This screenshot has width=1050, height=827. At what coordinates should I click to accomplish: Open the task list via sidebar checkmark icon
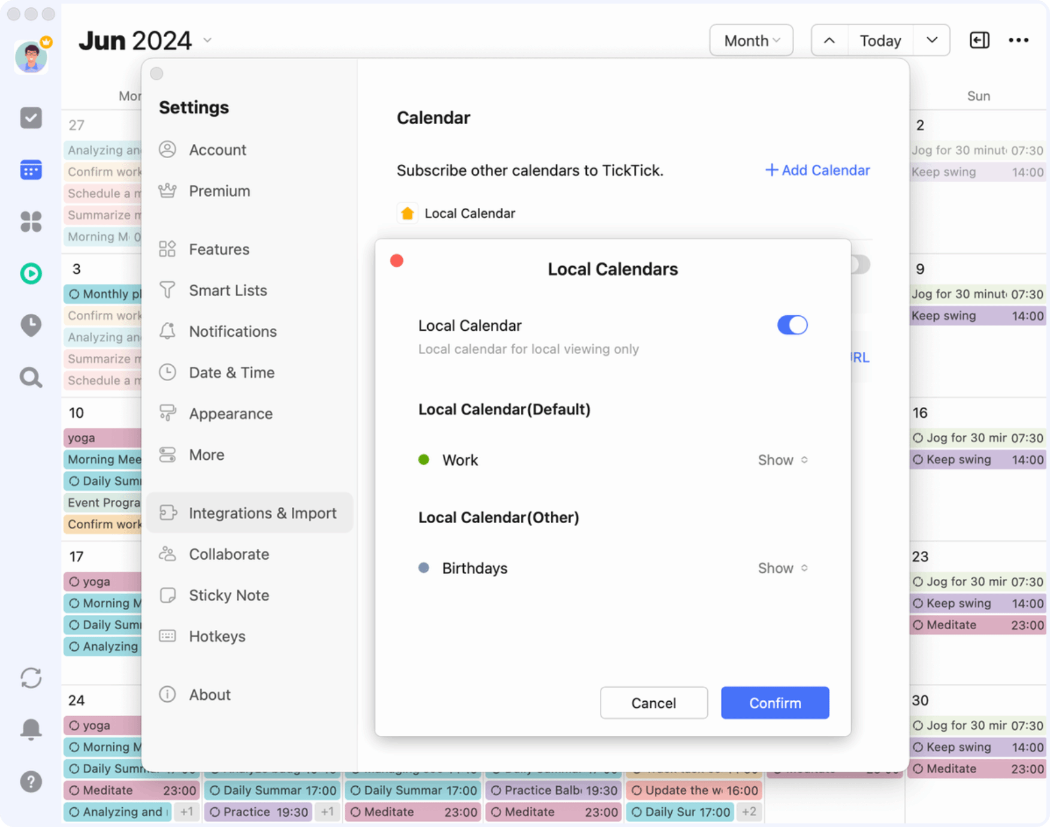pyautogui.click(x=31, y=118)
